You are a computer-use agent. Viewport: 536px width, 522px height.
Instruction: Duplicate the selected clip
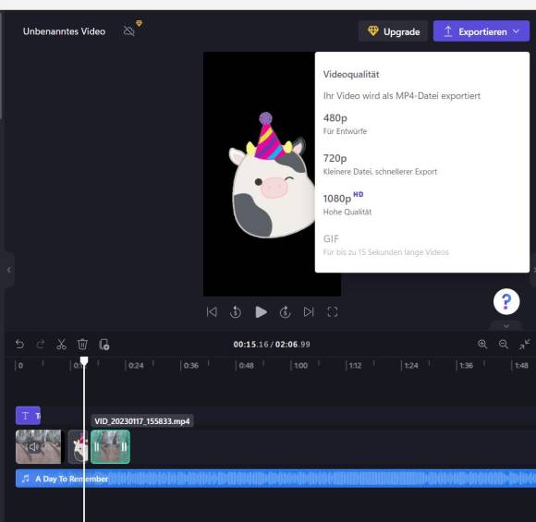(x=104, y=345)
